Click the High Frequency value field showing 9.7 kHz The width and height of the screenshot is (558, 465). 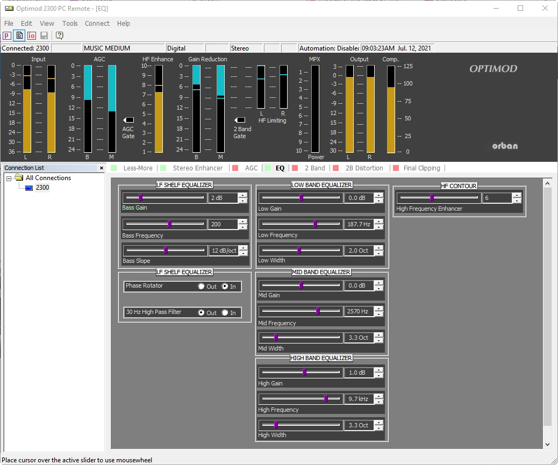tap(359, 399)
